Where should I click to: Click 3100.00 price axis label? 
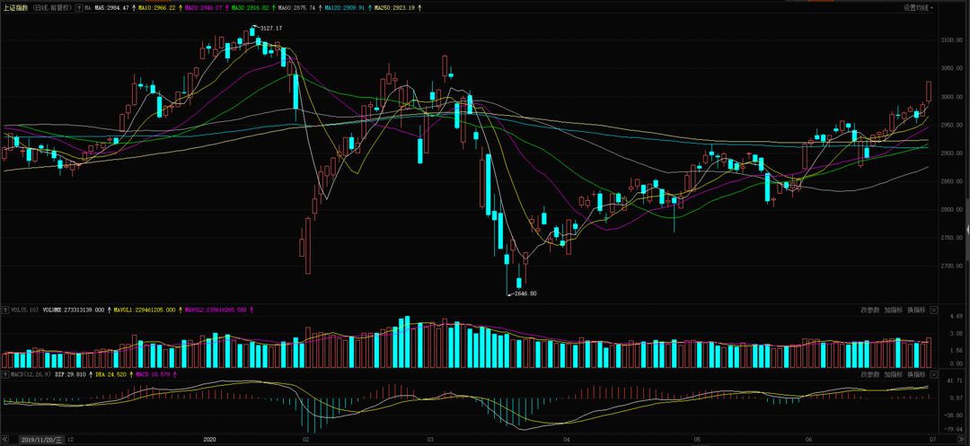(x=952, y=40)
